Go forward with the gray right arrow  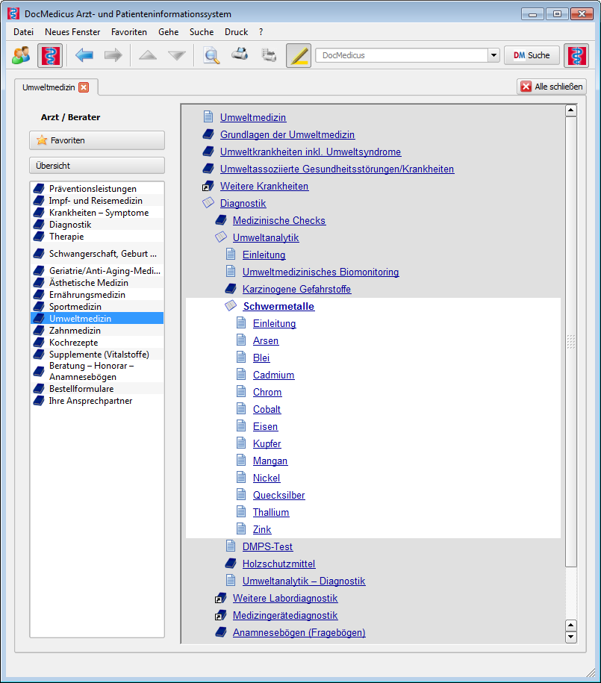point(113,55)
